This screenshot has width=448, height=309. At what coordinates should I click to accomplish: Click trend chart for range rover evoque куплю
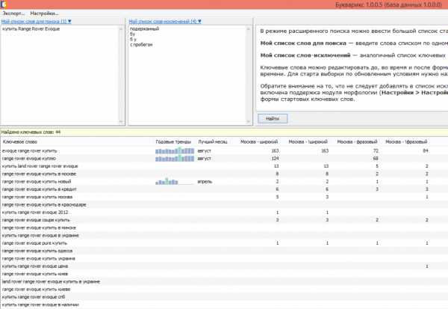pyautogui.click(x=173, y=159)
